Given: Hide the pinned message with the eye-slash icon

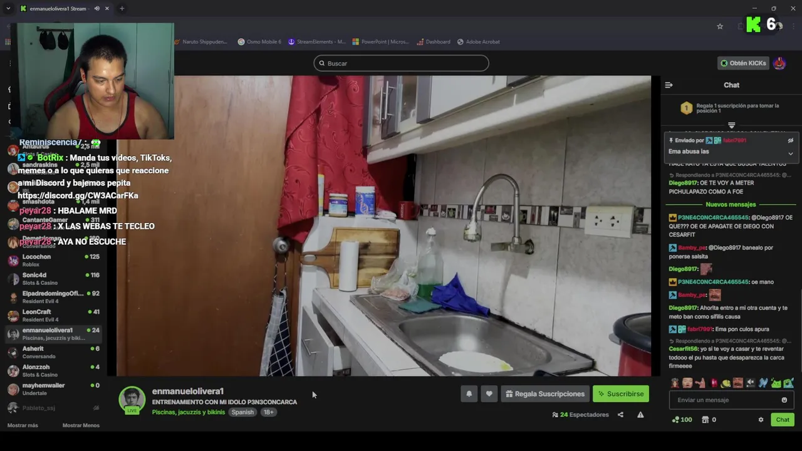Looking at the screenshot, I should coord(790,141).
